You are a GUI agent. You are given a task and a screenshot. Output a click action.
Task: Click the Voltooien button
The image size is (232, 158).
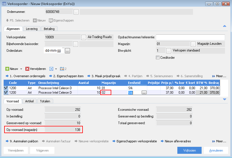[189, 150]
